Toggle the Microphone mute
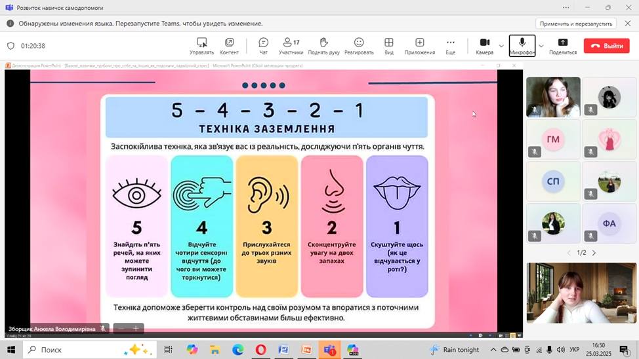 point(522,46)
